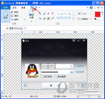The height and width of the screenshot is (99, 105).
Task: Click the register account link in QQ image
Action: tap(80, 66)
